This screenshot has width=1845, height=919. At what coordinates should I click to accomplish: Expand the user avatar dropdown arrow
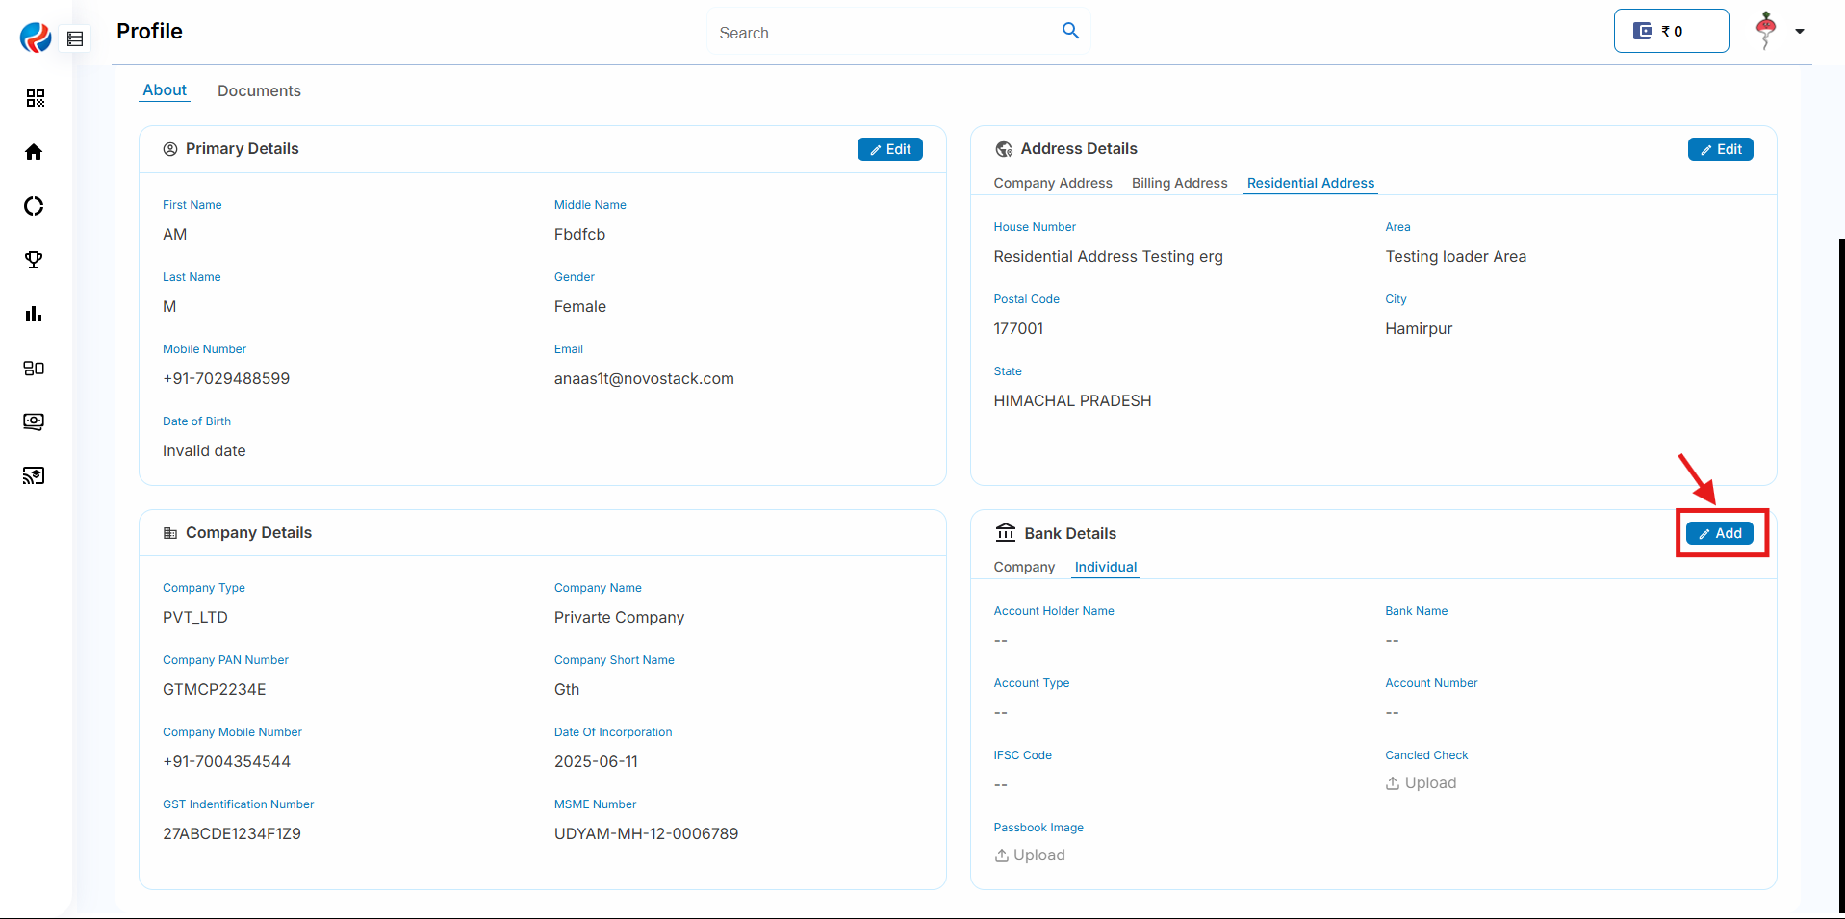point(1799,32)
